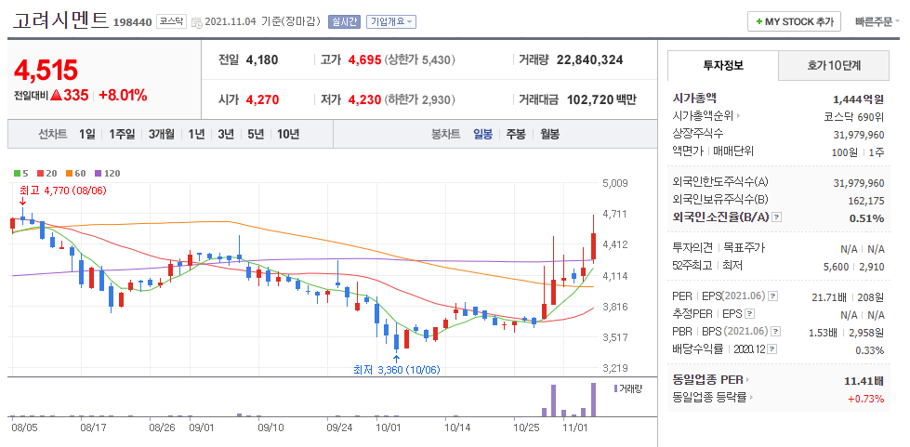Image resolution: width=910 pixels, height=447 pixels.
Task: Expand the 기업개요 dropdown
Action: point(392,22)
